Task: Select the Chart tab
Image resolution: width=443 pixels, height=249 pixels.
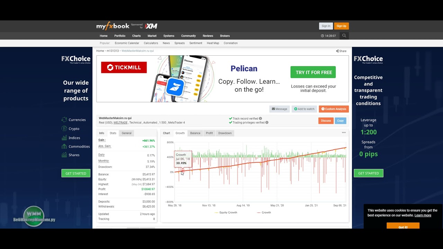Action: click(166, 133)
